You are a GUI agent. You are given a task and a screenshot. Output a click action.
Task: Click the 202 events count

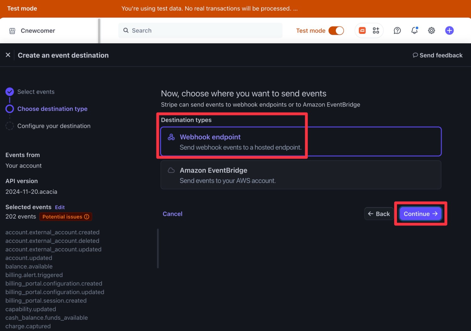(21, 217)
